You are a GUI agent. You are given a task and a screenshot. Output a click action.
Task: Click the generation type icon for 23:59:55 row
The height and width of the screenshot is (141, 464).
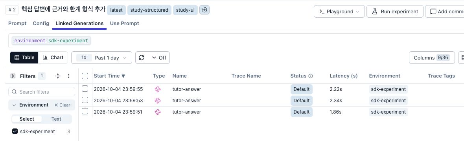[x=158, y=89]
